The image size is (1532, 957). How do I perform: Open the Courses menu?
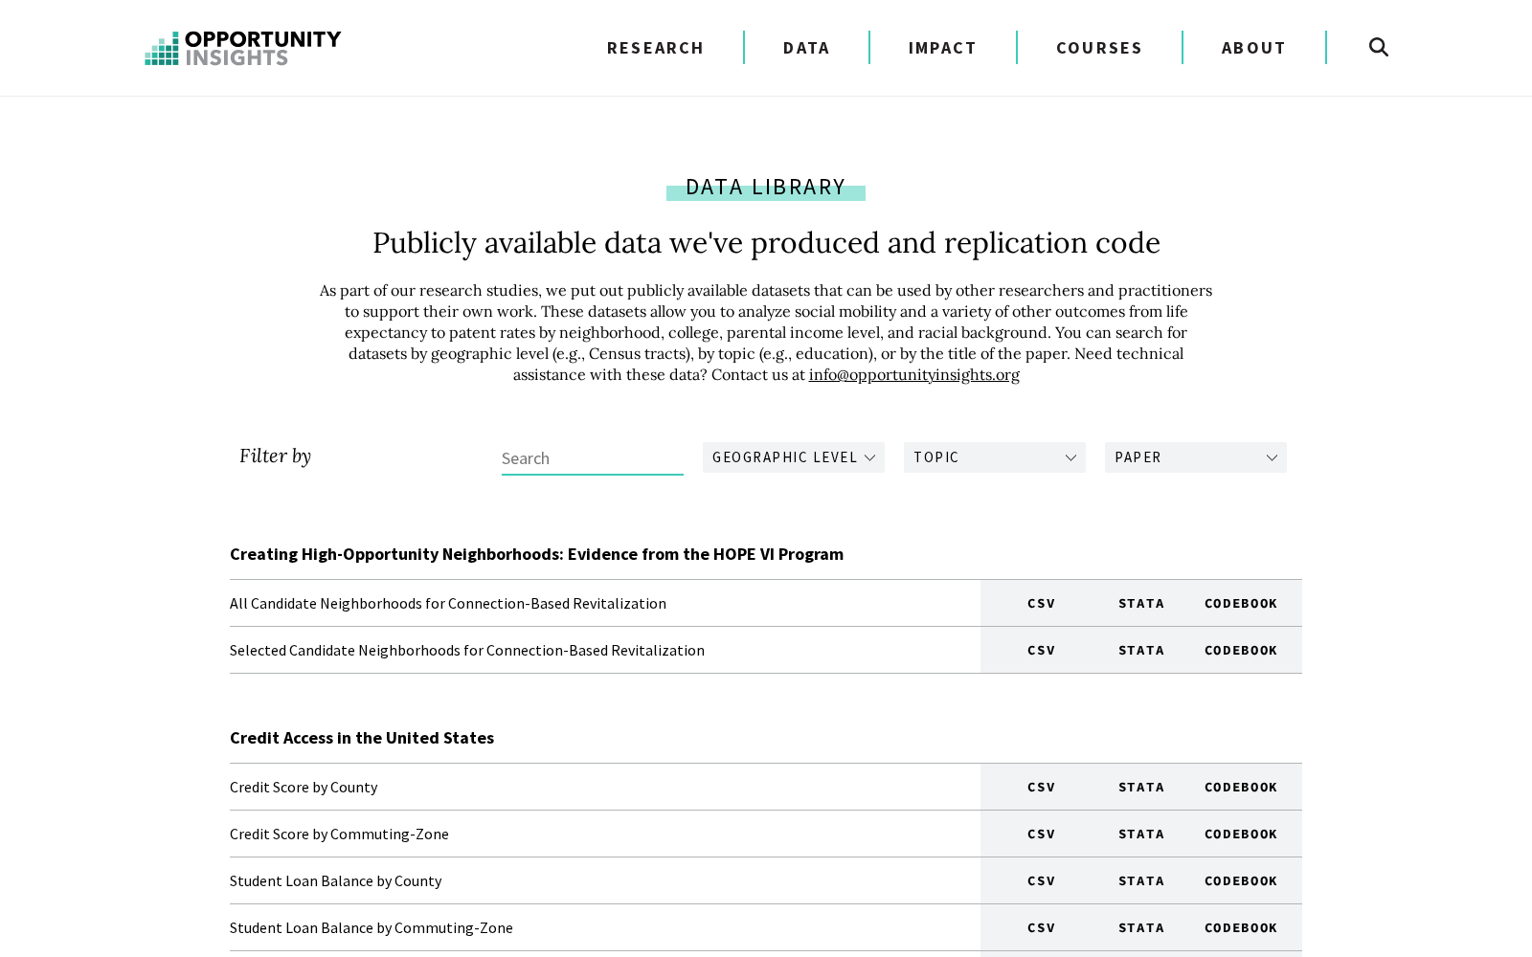(1099, 48)
